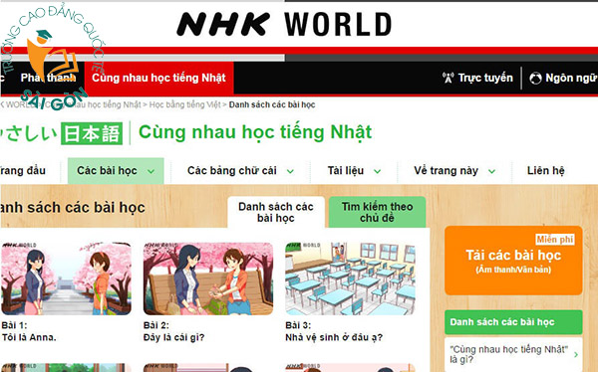The height and width of the screenshot is (372, 598).
Task: Select the Phát thanh tab
Action: click(48, 78)
